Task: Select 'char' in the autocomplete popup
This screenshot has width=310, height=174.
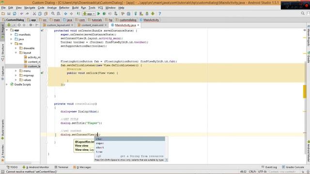Action: click(130, 139)
